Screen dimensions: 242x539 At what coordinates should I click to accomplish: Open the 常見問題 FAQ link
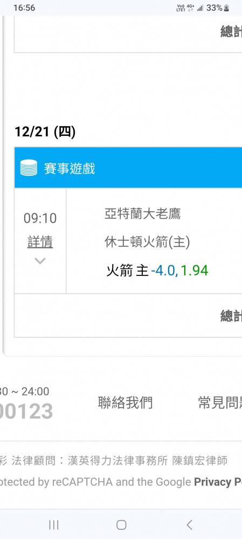pyautogui.click(x=220, y=403)
